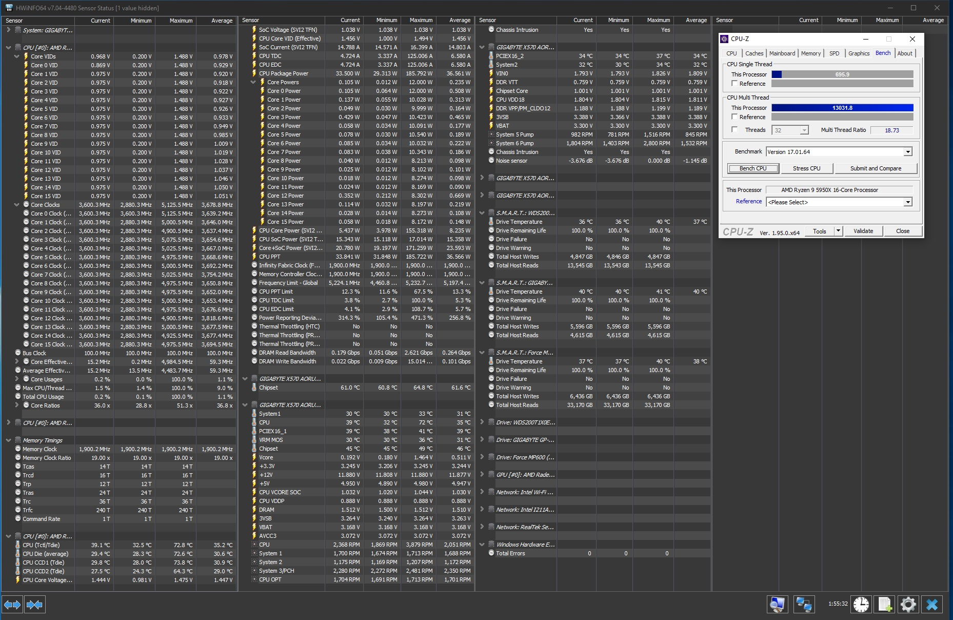Screen dimensions: 953x620
Task: Click the clock icon beside Bus Clock
Action: (x=18, y=353)
